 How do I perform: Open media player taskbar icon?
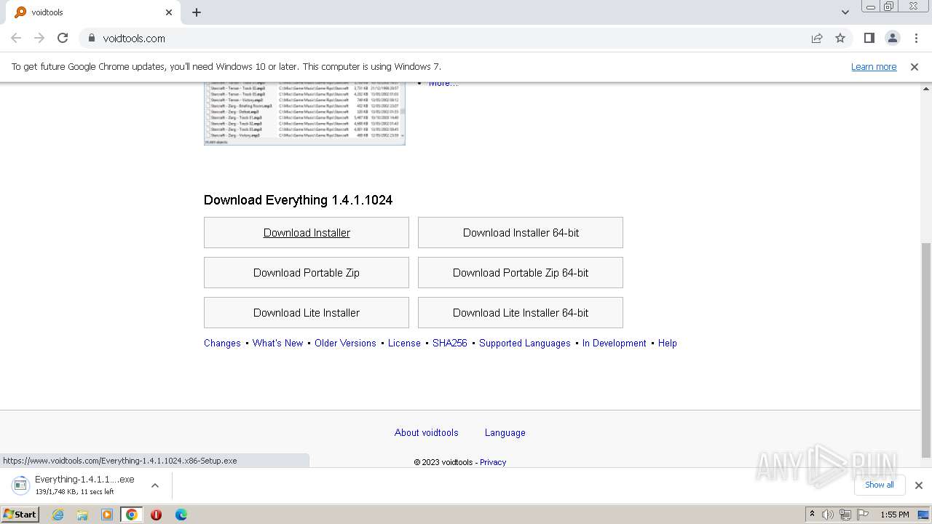coord(107,515)
